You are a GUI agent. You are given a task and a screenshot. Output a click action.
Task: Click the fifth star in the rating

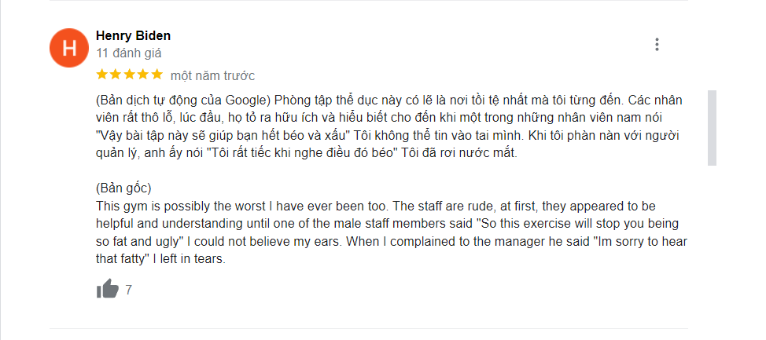pos(157,75)
